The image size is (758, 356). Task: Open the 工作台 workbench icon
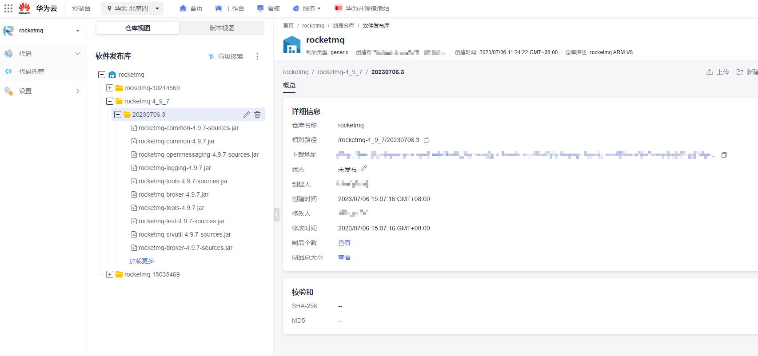click(219, 8)
